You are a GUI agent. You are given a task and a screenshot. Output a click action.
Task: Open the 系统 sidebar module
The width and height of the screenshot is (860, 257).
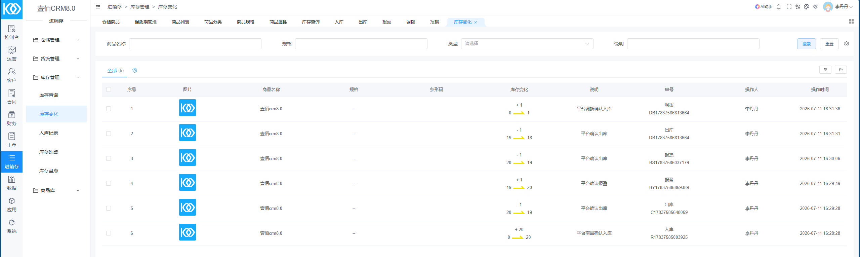pyautogui.click(x=12, y=226)
